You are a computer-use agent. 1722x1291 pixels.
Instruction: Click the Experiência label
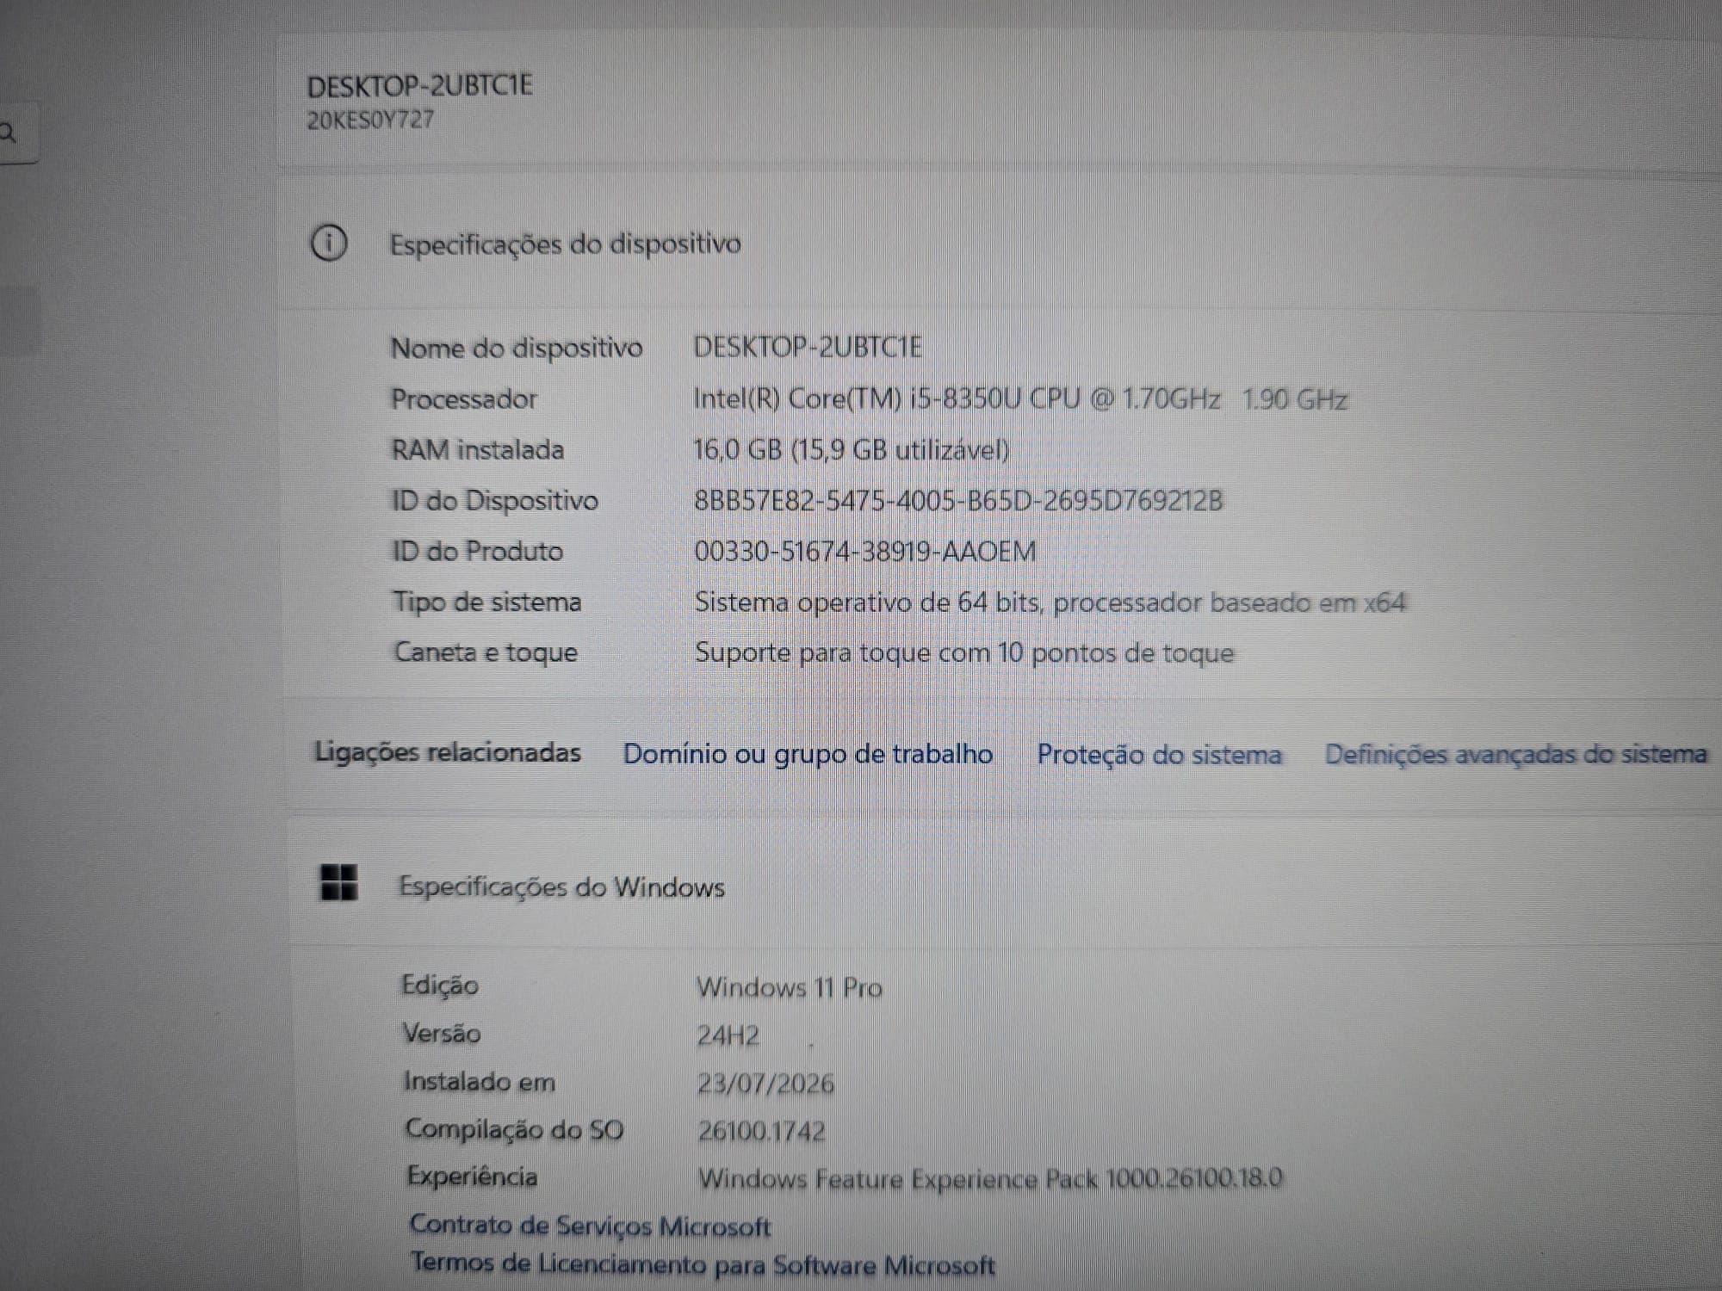coord(472,1177)
